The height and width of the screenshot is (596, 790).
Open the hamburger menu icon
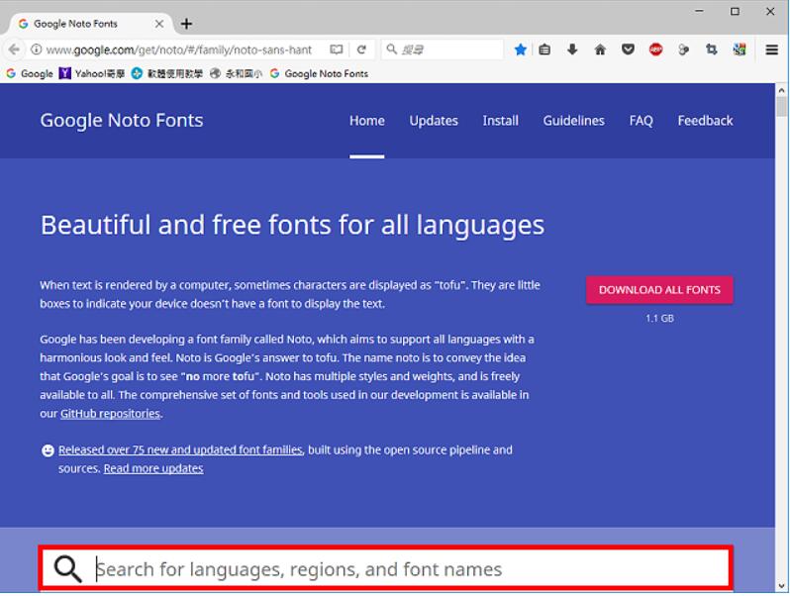point(772,50)
